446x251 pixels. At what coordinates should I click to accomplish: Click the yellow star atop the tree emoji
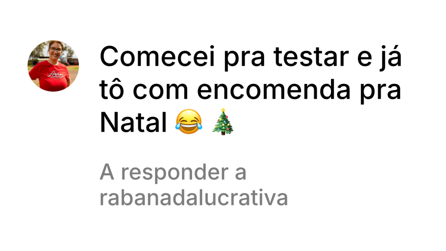pos(223,110)
